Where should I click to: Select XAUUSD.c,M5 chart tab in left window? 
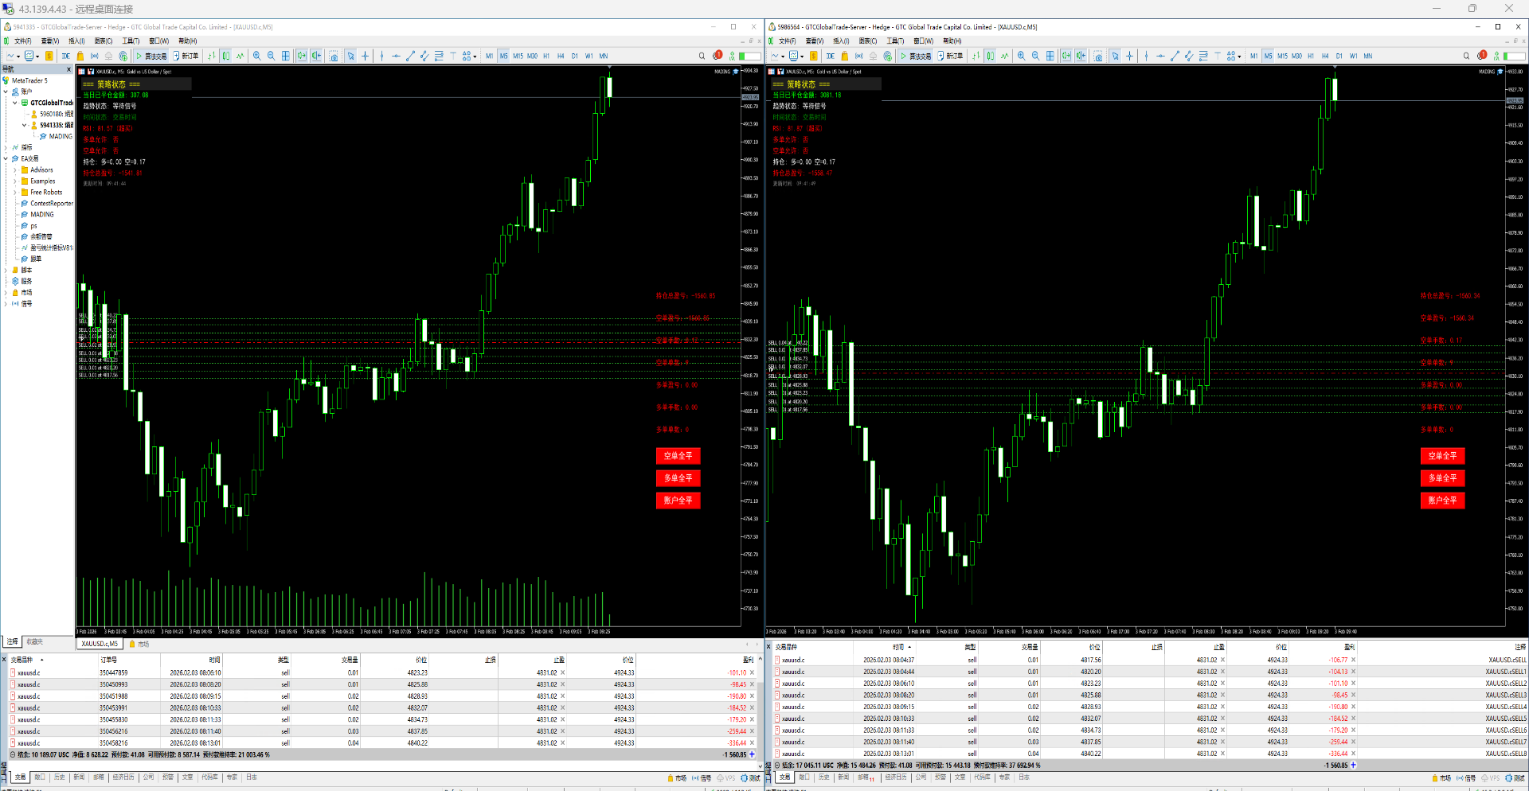pyautogui.click(x=100, y=644)
